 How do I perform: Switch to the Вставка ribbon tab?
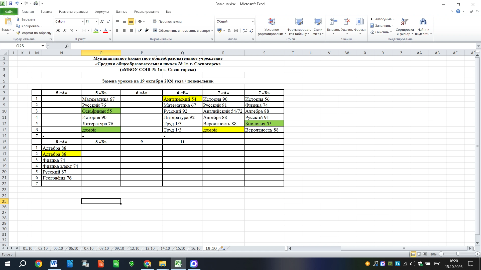[x=46, y=11]
